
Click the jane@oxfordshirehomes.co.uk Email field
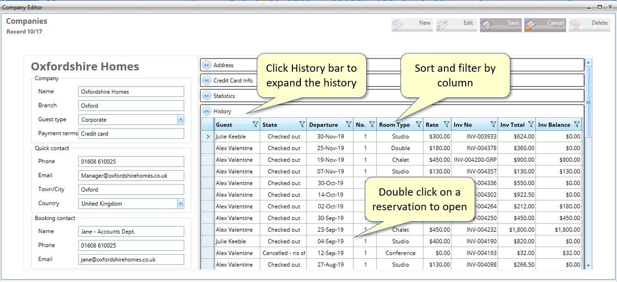131,260
